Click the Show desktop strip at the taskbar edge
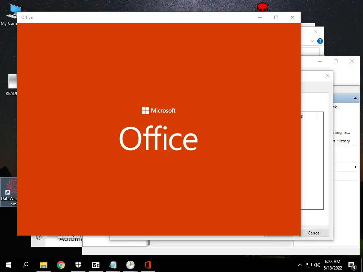This screenshot has height=272, width=363. [362, 265]
